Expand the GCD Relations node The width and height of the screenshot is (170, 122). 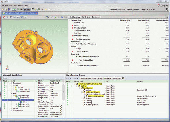coord(11,110)
